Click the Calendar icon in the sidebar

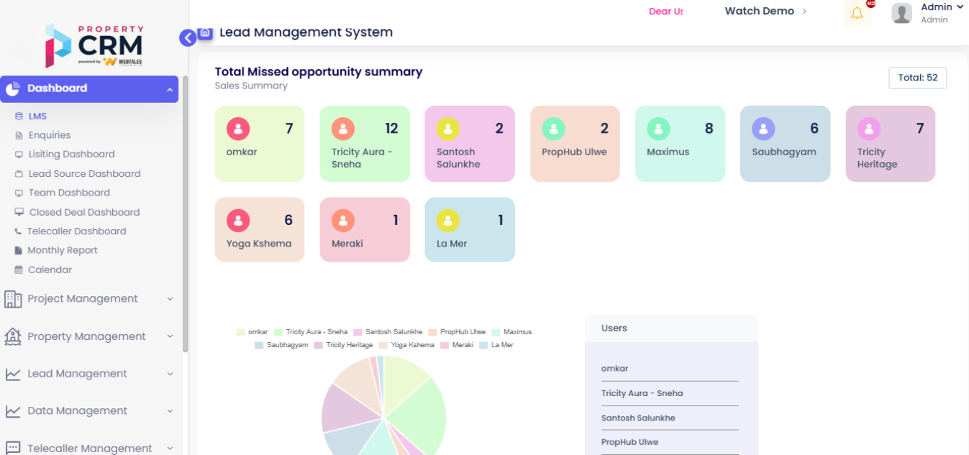point(19,270)
